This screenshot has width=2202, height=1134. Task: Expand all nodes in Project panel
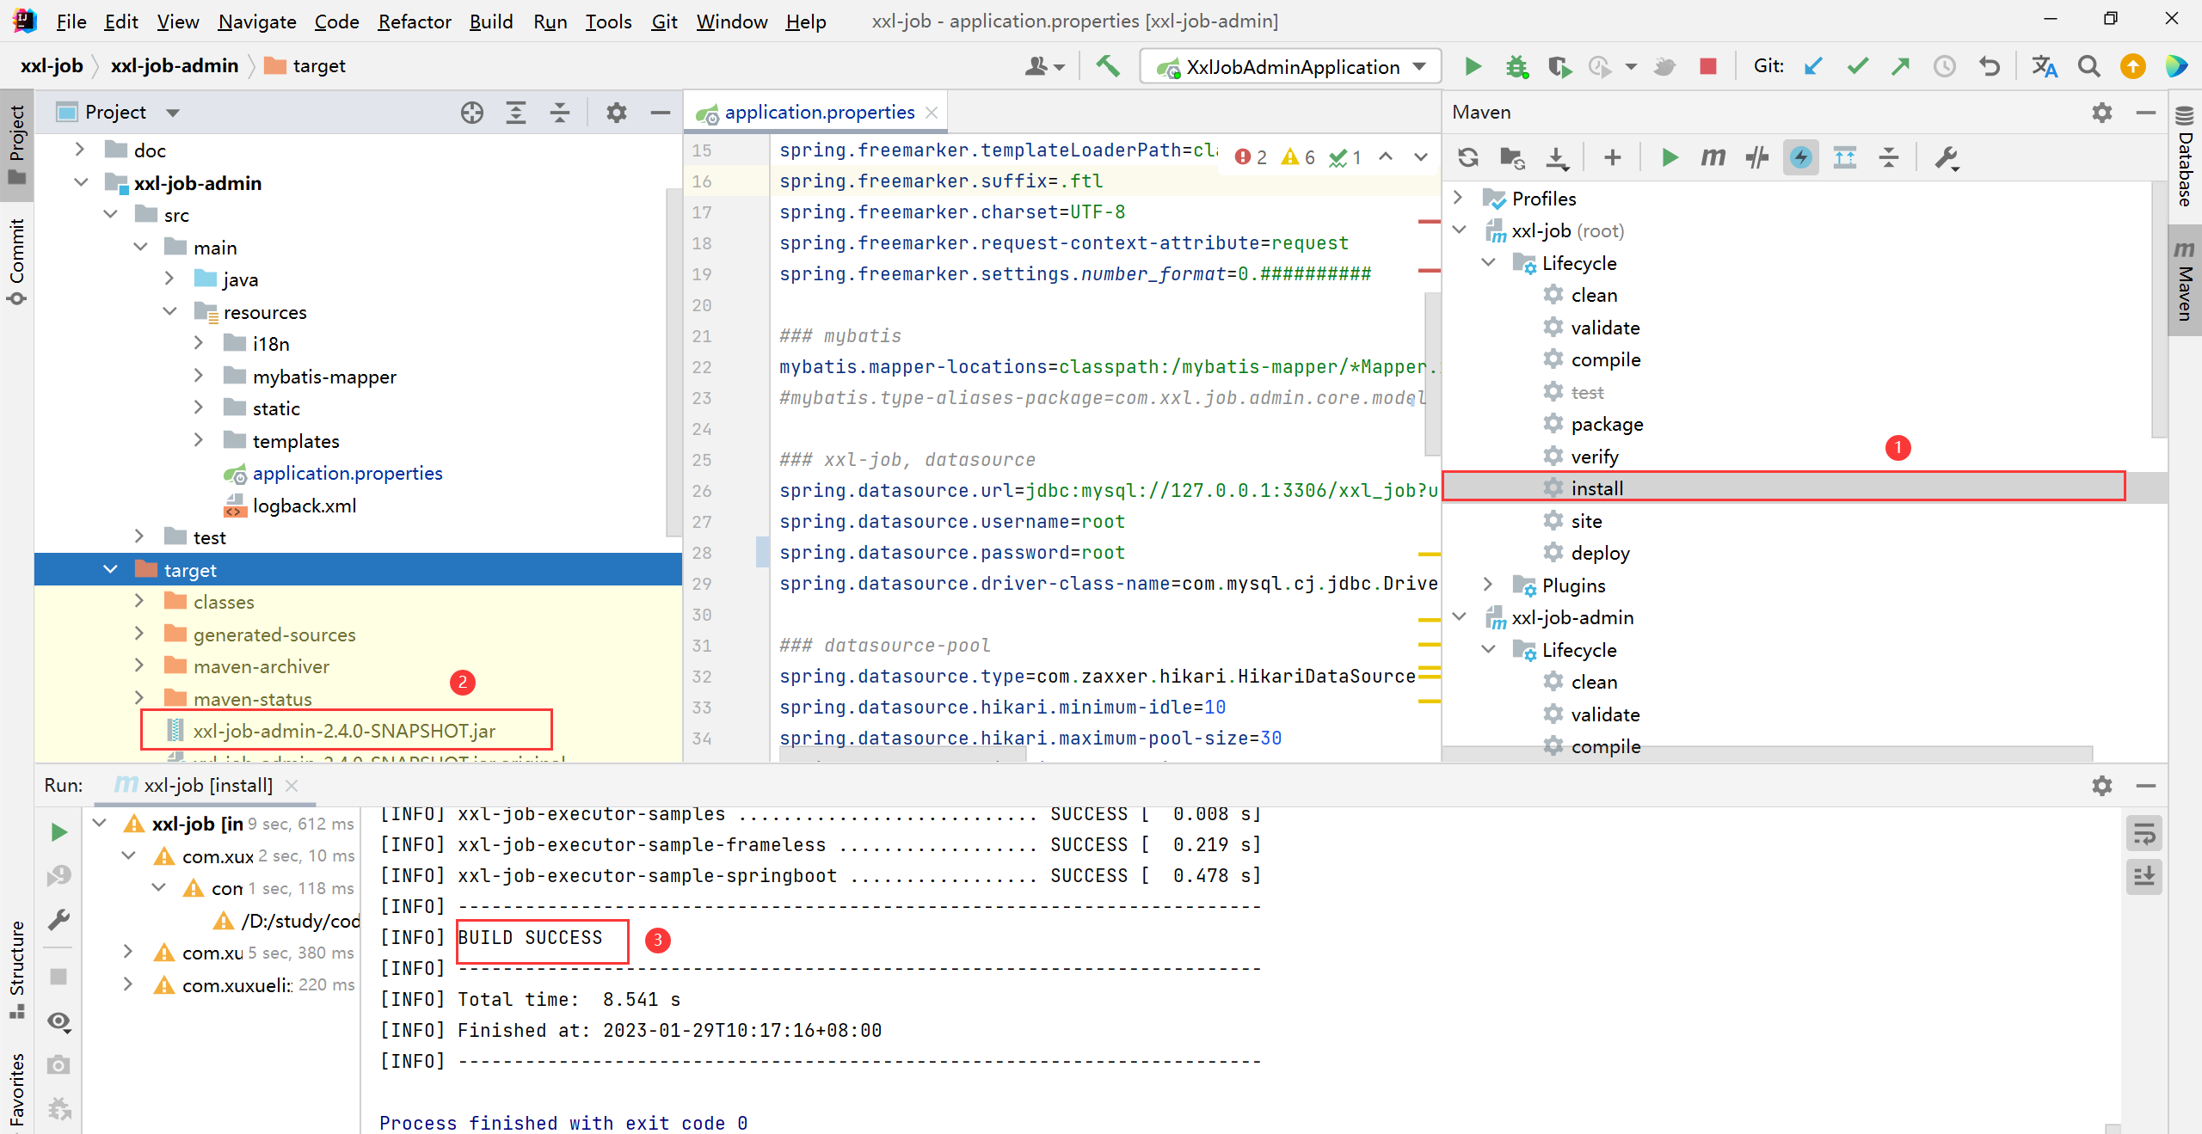[x=516, y=113]
